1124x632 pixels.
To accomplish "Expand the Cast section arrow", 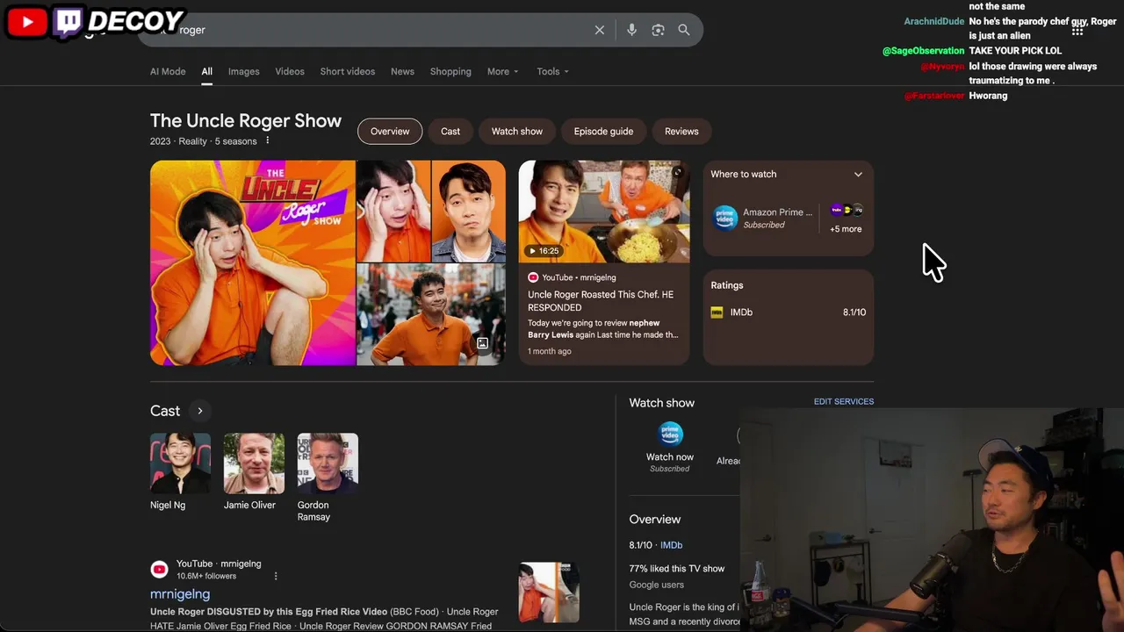I will click(200, 411).
